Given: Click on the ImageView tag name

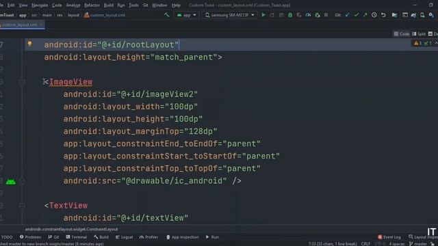Looking at the screenshot, I should point(70,82).
